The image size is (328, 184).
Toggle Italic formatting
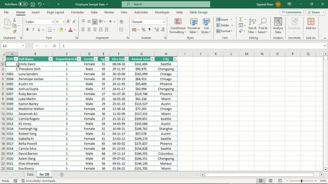coord(33,30)
